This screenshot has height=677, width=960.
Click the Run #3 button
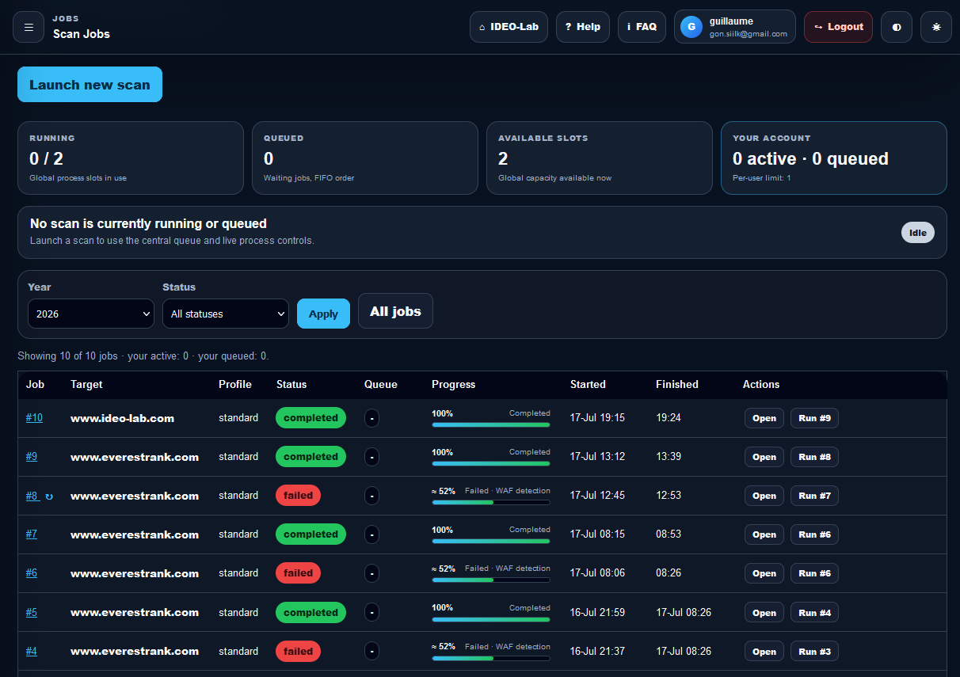click(814, 652)
